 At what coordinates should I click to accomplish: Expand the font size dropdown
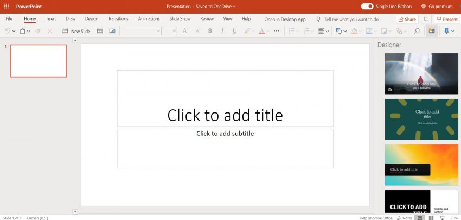tap(169, 31)
